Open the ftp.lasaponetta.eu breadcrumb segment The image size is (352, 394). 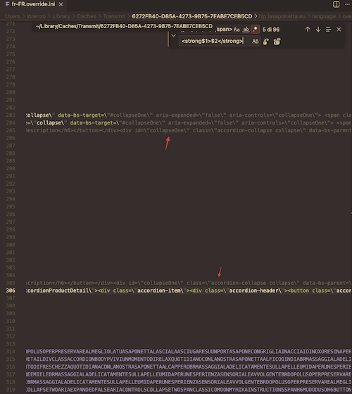coord(282,16)
